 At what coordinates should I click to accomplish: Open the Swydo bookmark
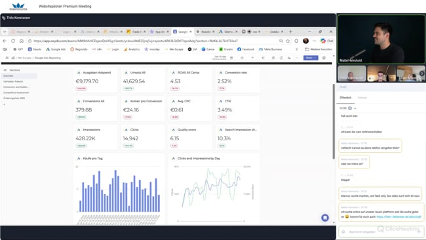click(x=35, y=49)
